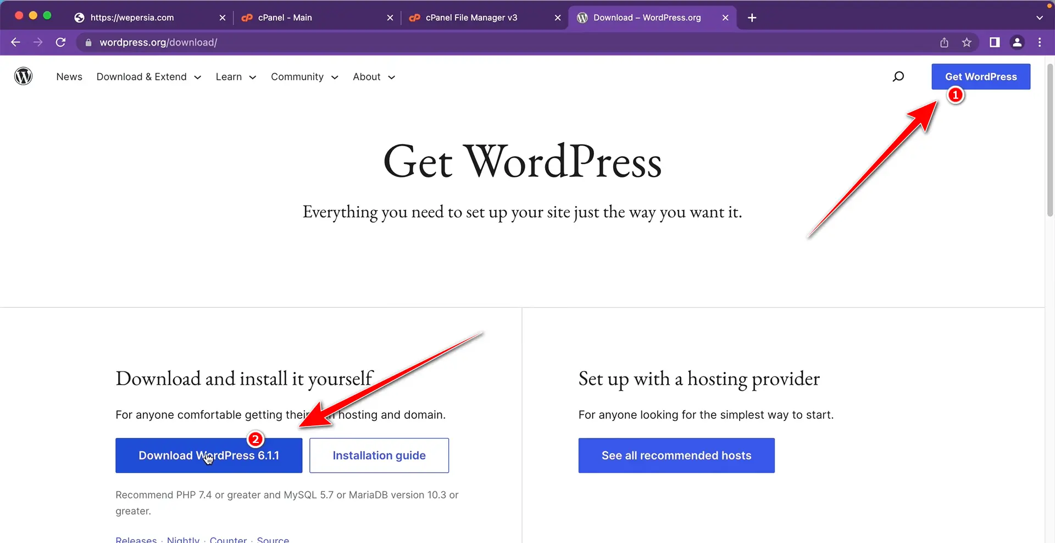This screenshot has height=543, width=1055.
Task: Click the WordPress logo icon
Action: point(23,76)
